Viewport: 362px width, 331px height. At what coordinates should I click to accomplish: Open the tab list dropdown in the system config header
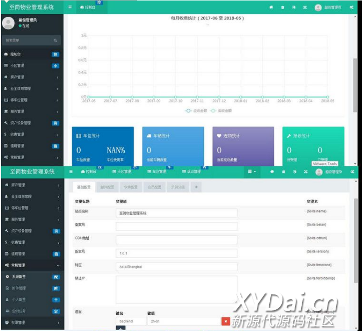click(252, 172)
